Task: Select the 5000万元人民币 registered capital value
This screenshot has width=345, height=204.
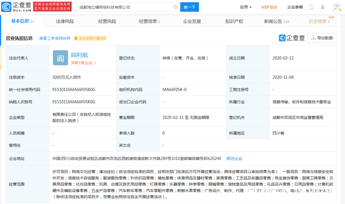Action: (x=67, y=77)
